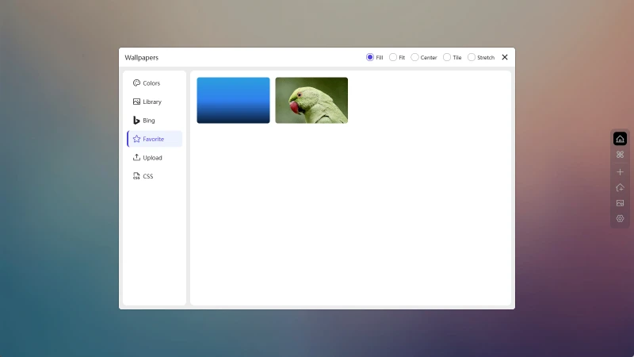Switch to the Bing wallpapers section
Screen dimensions: 634x357
[x=155, y=121]
